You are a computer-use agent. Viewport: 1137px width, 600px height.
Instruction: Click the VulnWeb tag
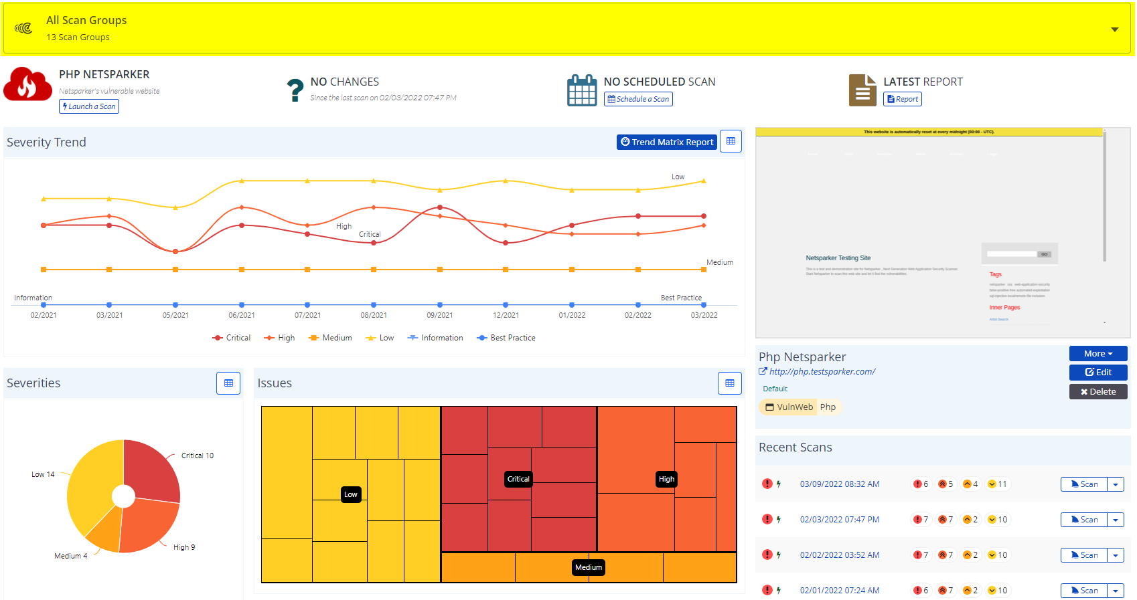789,407
